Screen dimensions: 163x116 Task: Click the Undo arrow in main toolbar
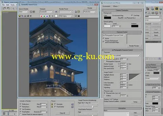pyautogui.click(x=4, y=8)
